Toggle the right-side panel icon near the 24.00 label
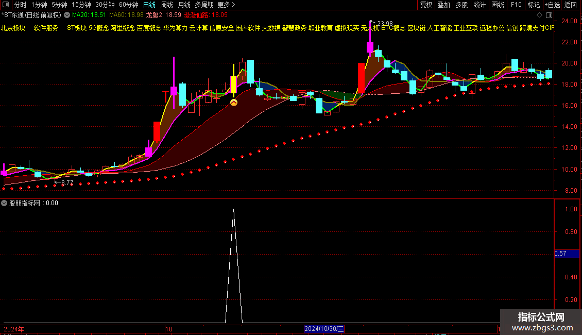Viewport: 582px width, 335px height. pyautogui.click(x=549, y=15)
